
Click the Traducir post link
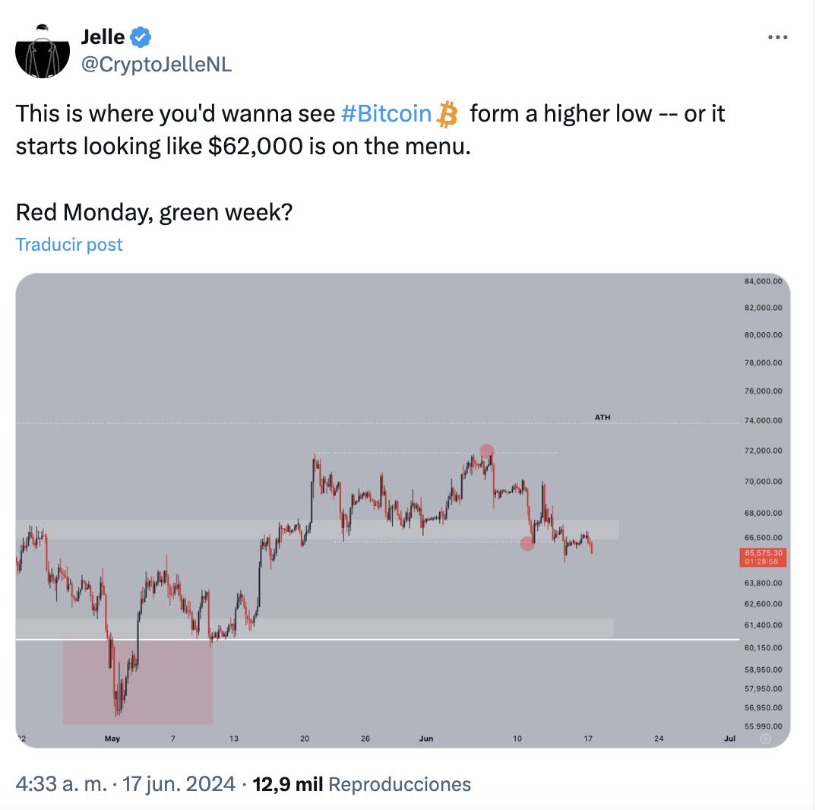(69, 245)
